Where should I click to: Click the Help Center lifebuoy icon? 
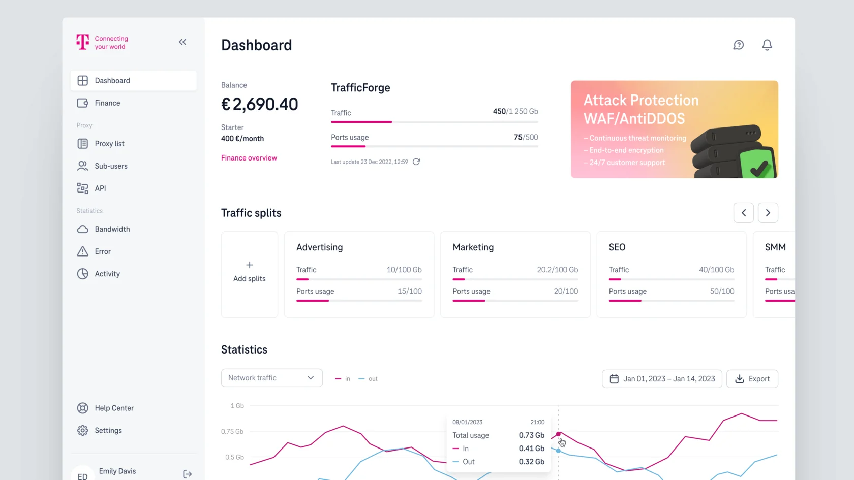[82, 408]
